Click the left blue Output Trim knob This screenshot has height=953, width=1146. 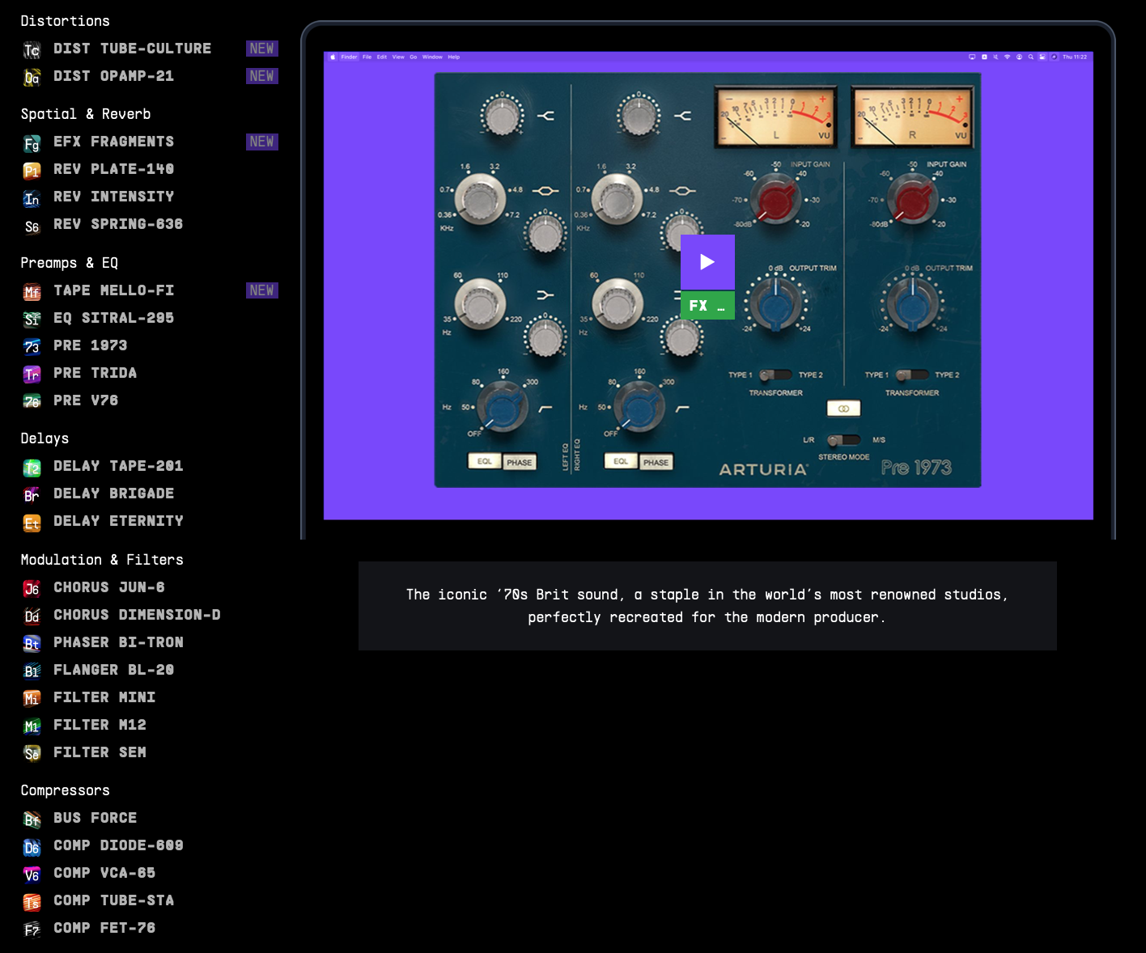[x=775, y=303]
